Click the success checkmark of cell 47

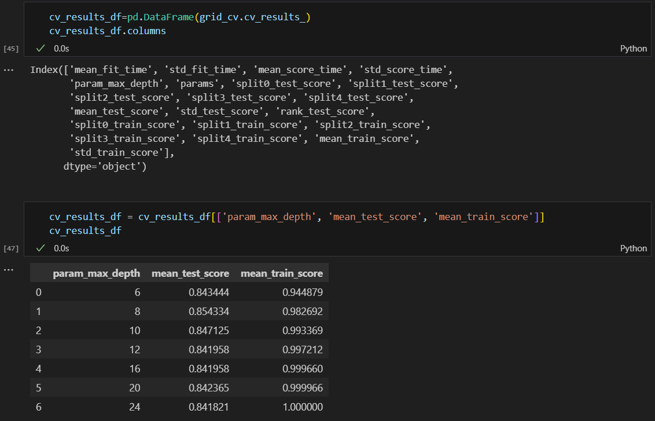41,248
